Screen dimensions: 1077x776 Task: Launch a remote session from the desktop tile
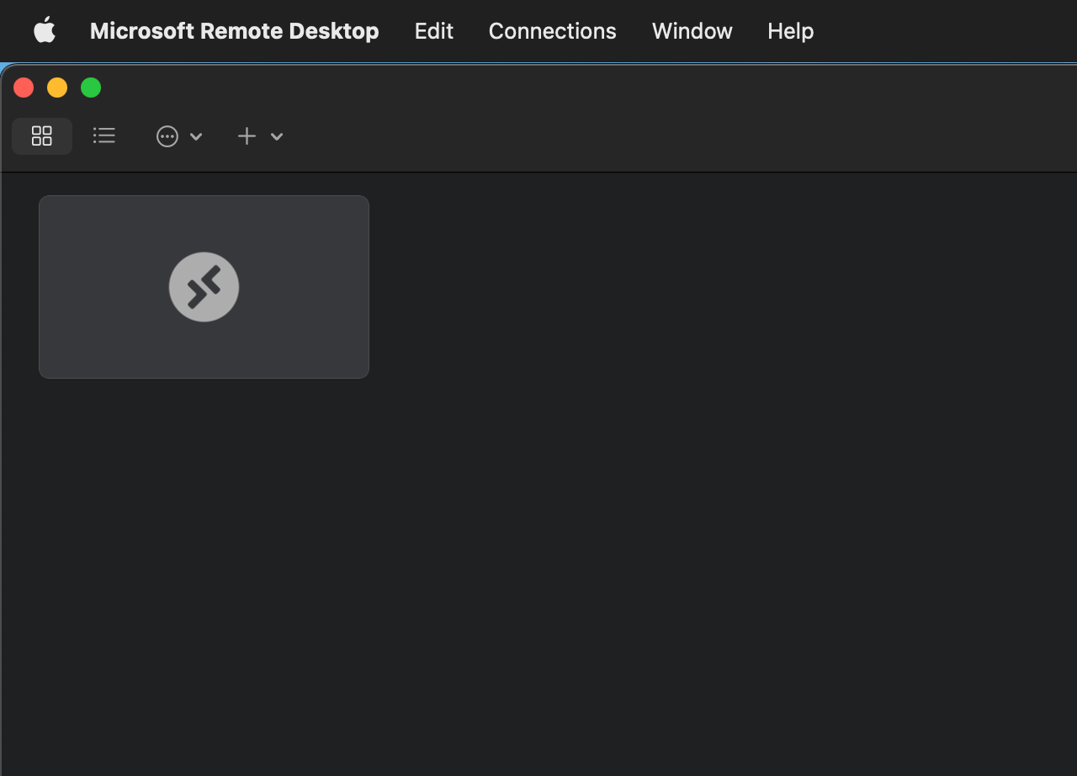click(x=204, y=286)
